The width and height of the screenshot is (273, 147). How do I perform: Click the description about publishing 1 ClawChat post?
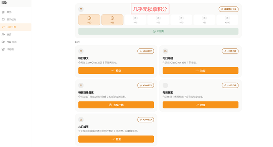pos(180,63)
